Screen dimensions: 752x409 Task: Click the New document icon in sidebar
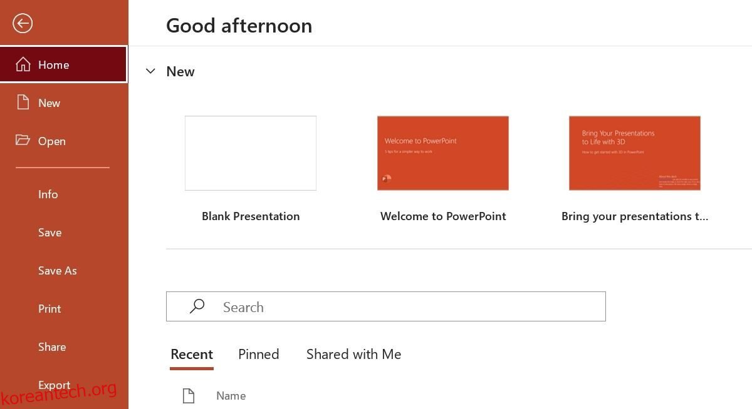click(24, 103)
